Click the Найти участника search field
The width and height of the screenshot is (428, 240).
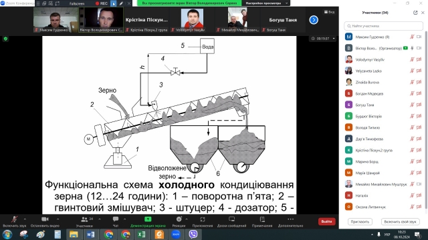pyautogui.click(x=383, y=26)
